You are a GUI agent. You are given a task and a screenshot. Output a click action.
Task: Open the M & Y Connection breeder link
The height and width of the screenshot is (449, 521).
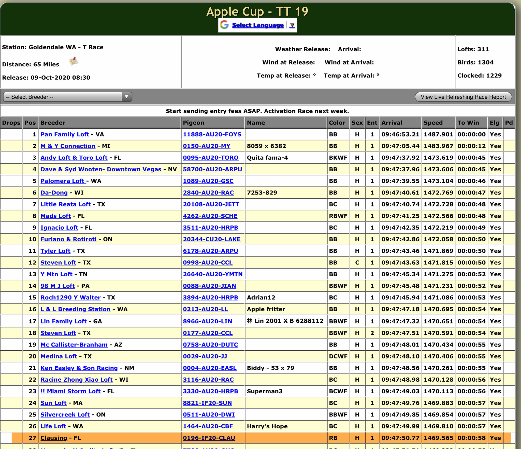68,146
